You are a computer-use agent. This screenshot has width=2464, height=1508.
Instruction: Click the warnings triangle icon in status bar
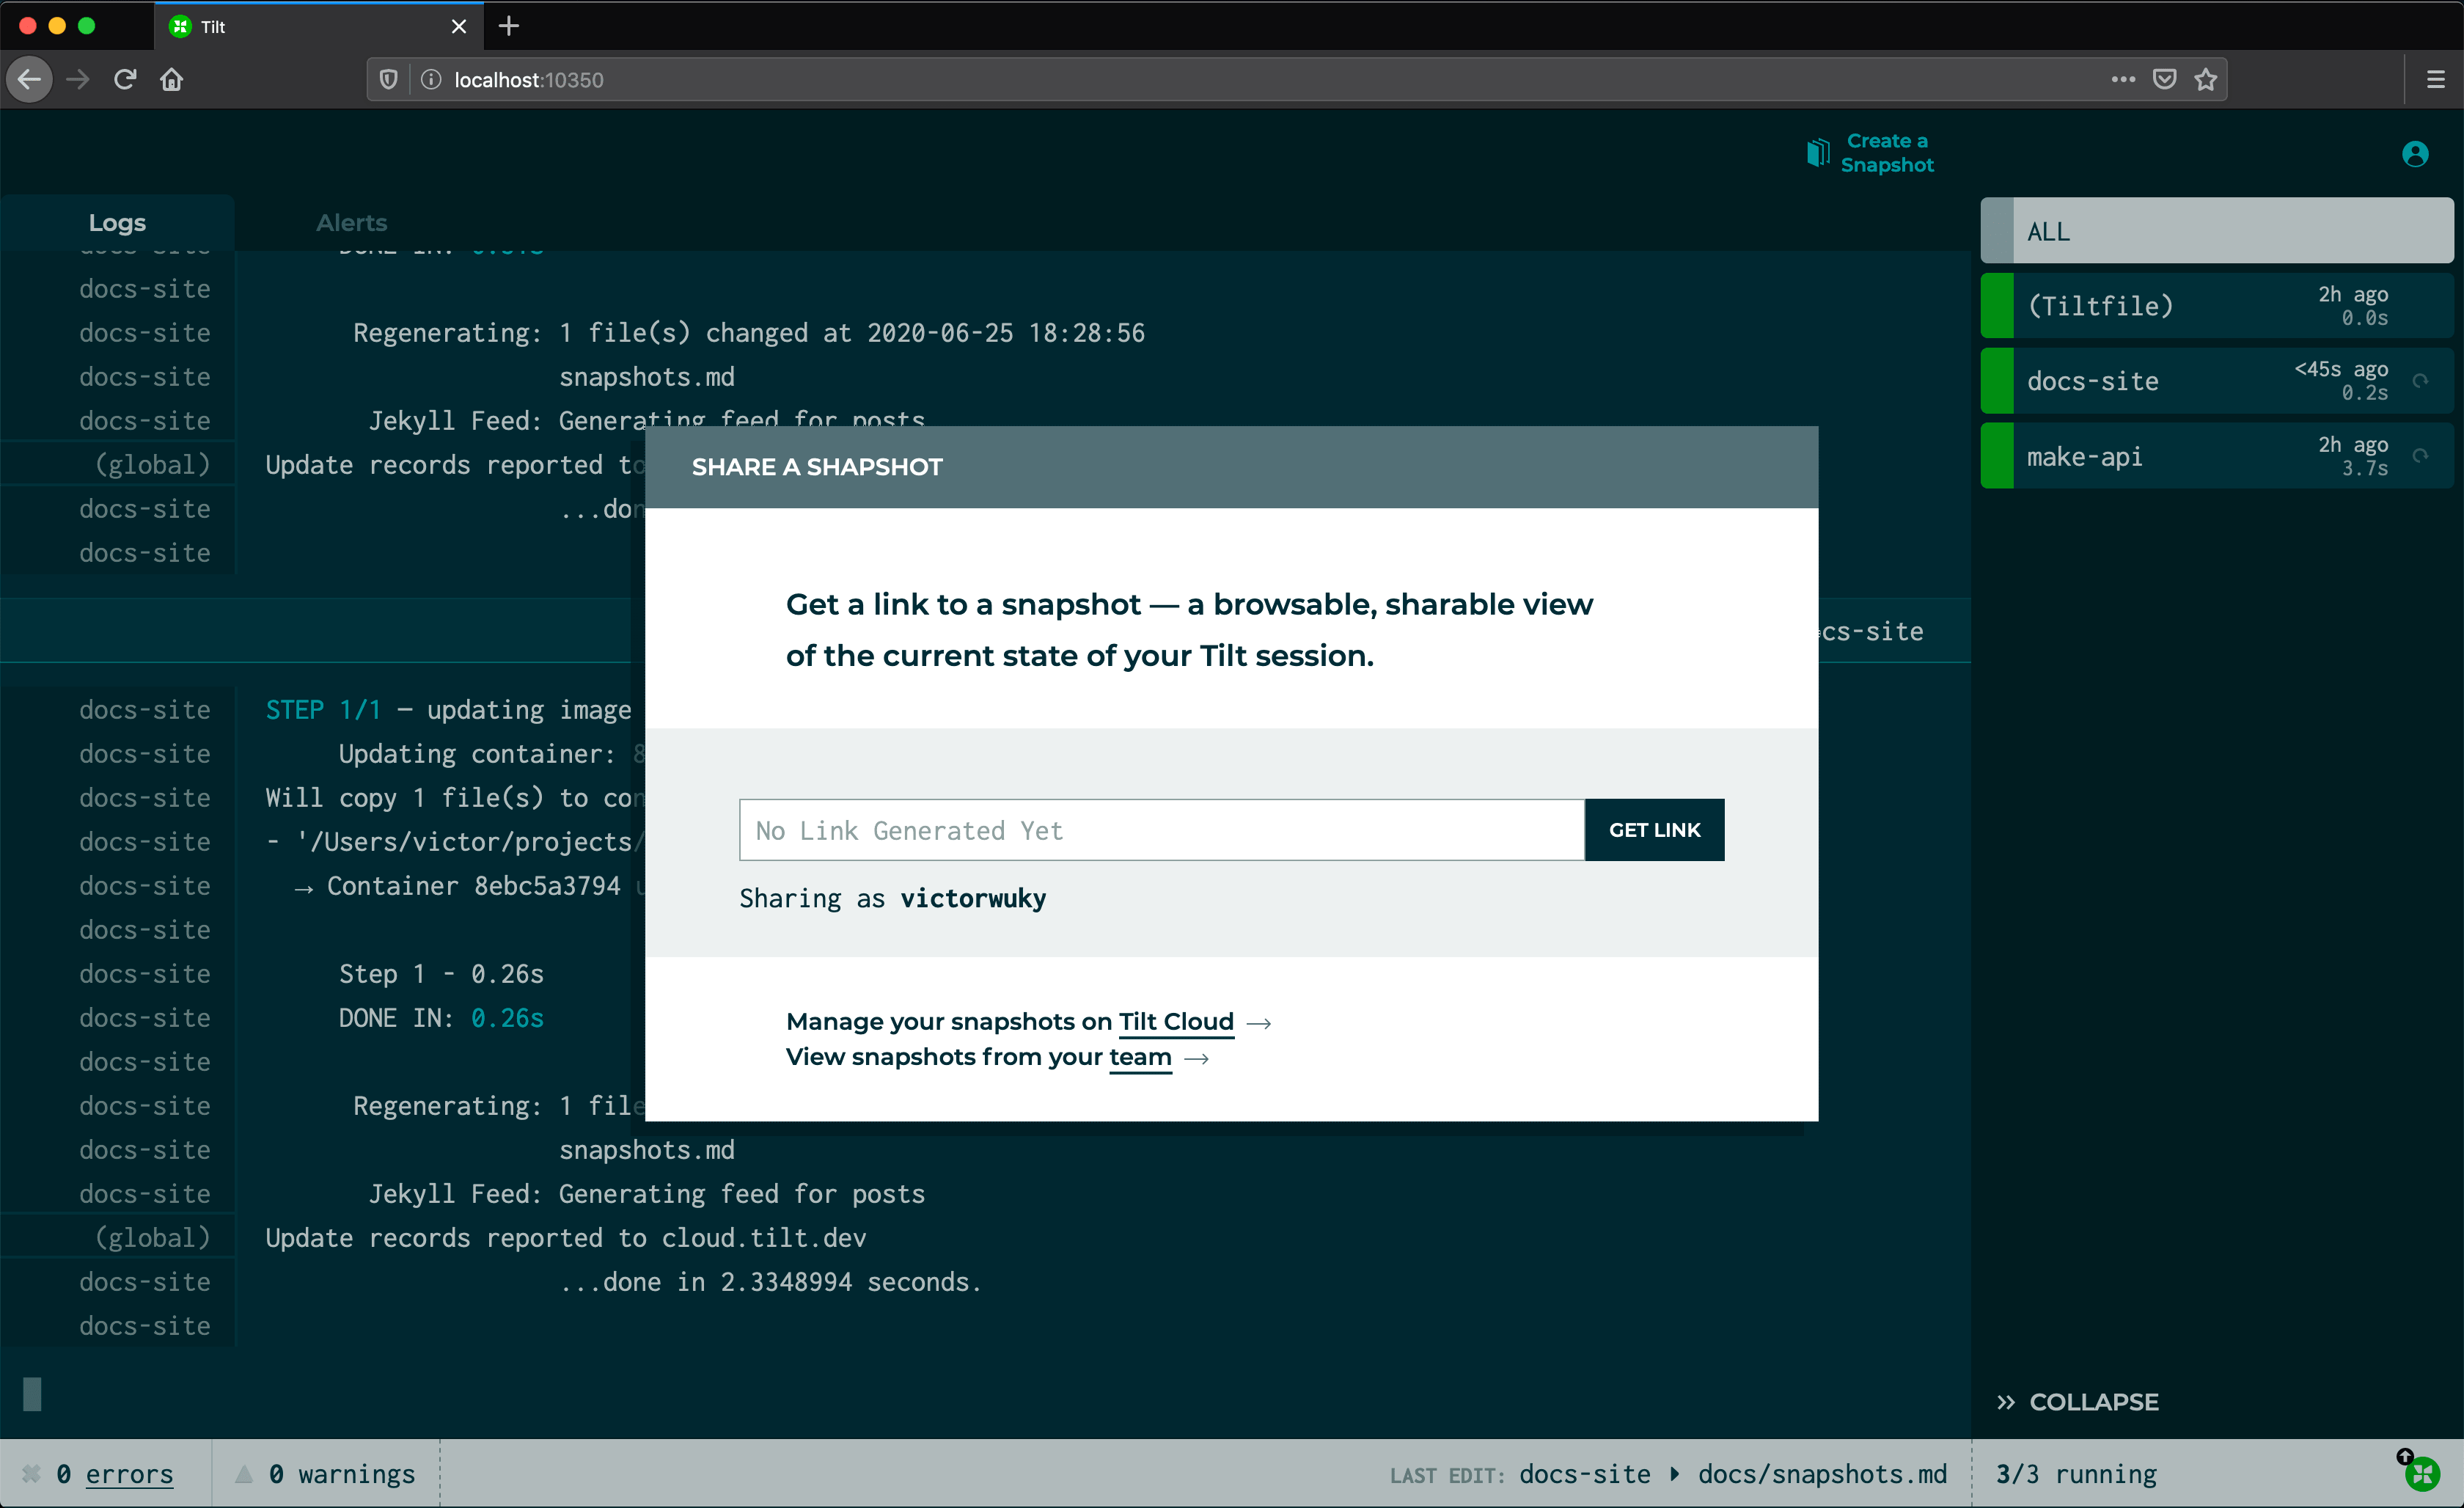pyautogui.click(x=244, y=1473)
